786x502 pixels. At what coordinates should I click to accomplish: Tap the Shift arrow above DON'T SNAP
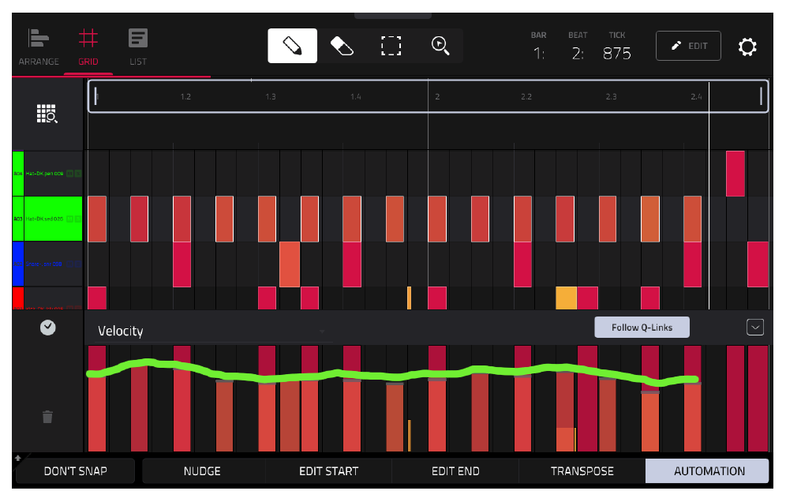[18, 457]
